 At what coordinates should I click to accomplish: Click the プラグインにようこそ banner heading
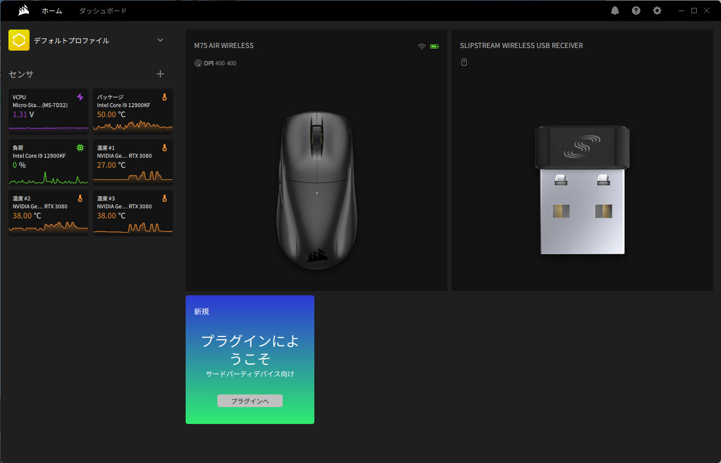250,350
